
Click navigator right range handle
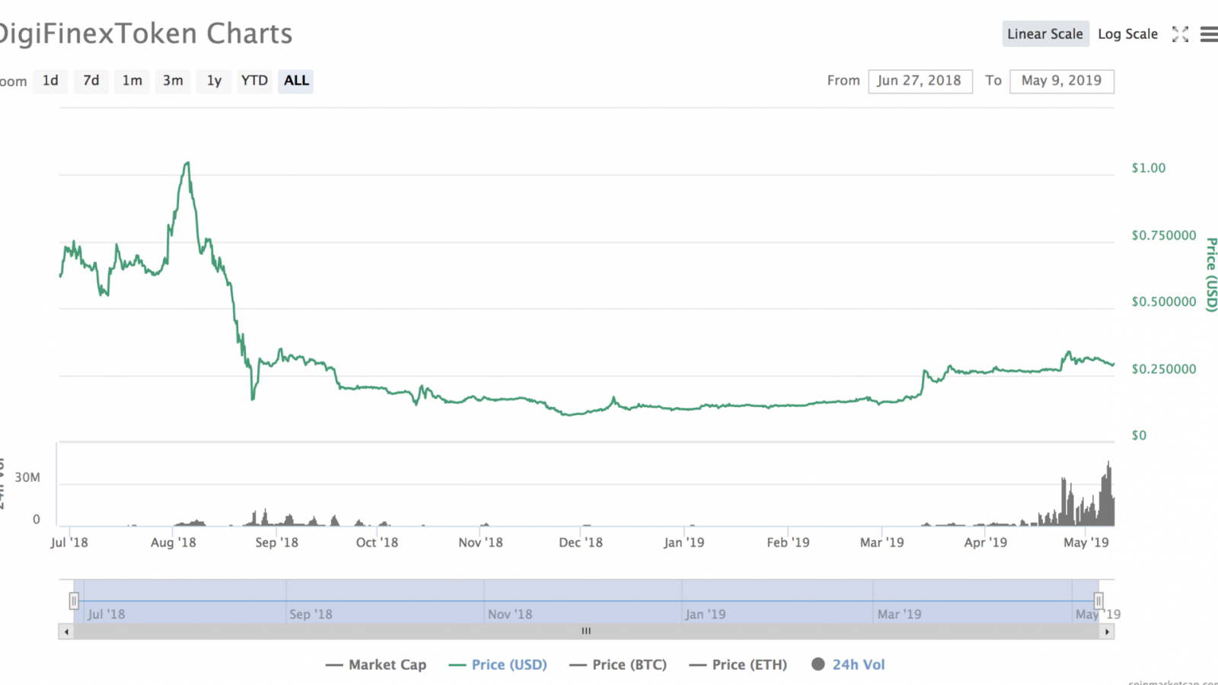click(1098, 601)
